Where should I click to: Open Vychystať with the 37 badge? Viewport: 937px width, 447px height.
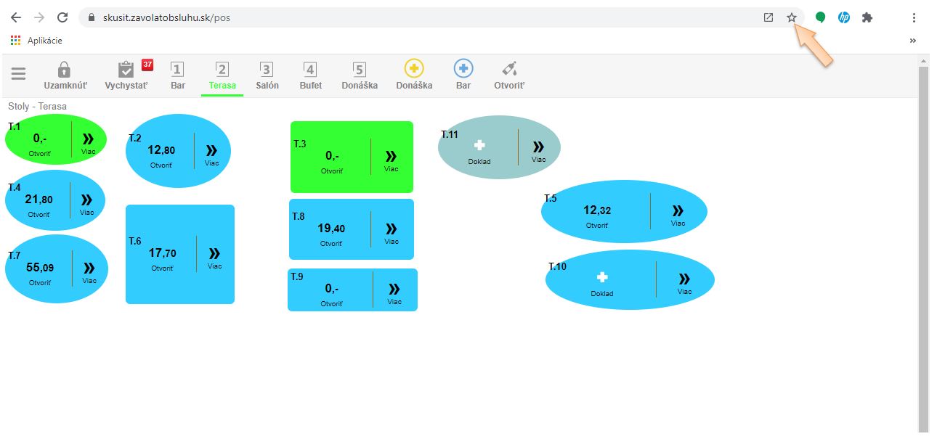126,70
